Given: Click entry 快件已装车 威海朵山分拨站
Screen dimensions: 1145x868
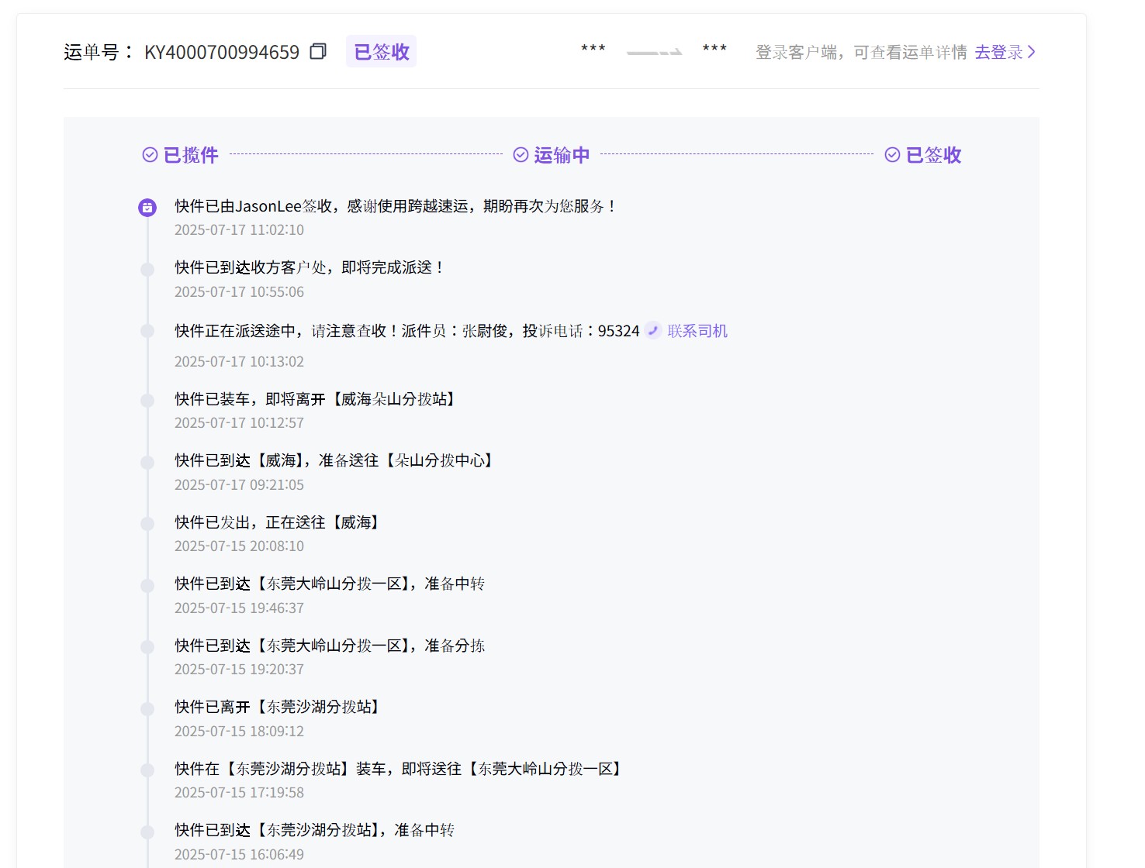Looking at the screenshot, I should [317, 399].
